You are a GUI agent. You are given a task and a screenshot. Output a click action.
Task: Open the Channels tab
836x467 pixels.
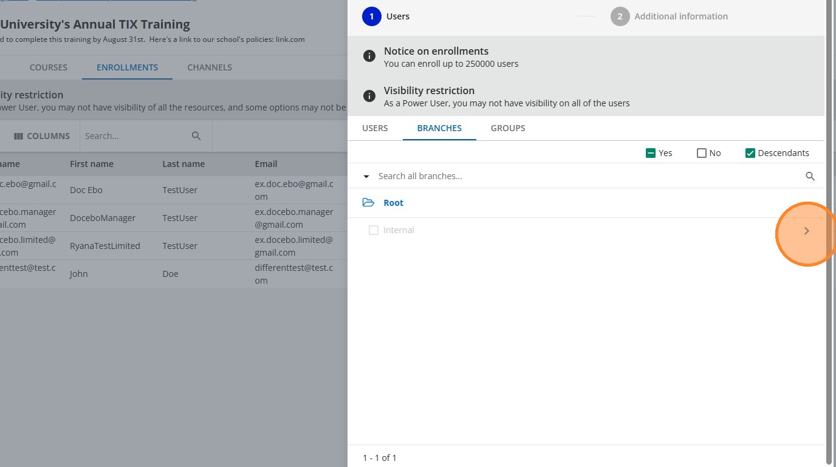point(210,67)
